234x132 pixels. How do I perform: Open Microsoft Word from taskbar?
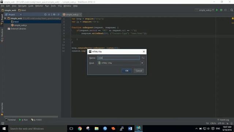[130, 129]
